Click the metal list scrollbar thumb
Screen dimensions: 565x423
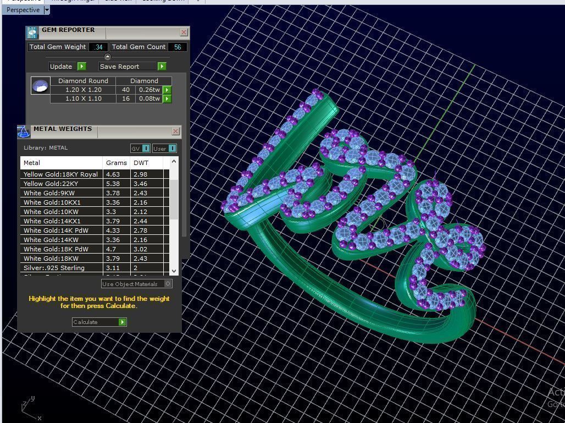pos(174,200)
